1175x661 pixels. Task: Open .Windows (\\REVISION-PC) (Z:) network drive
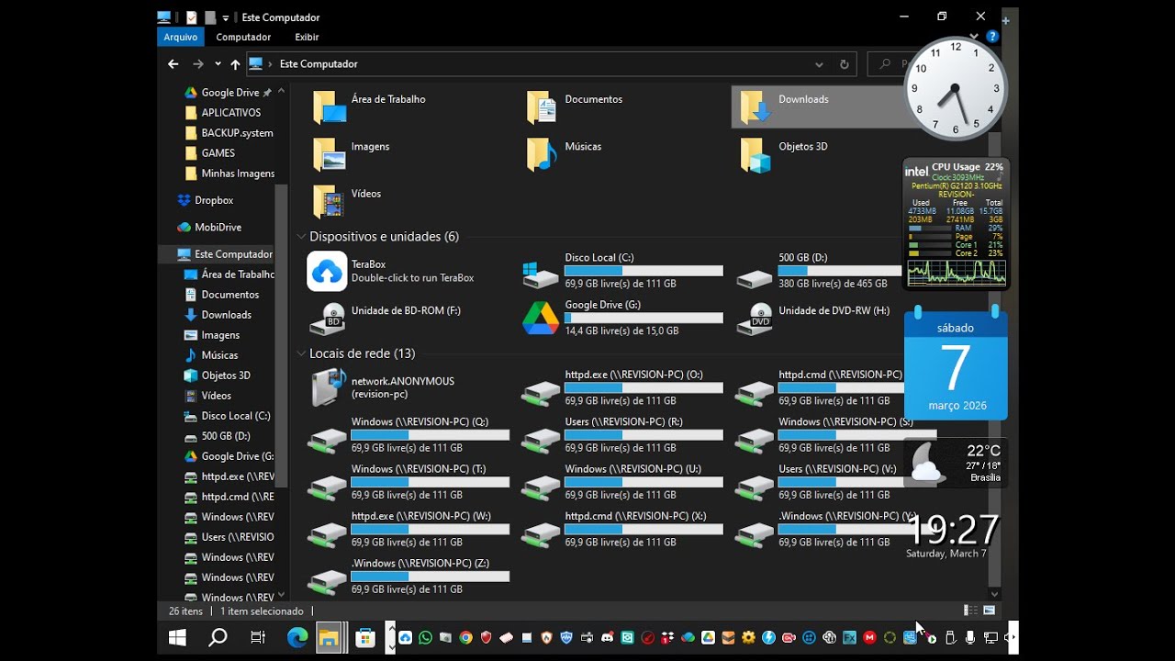click(408, 577)
